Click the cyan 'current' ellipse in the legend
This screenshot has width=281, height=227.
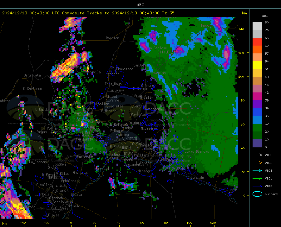coord(257,194)
